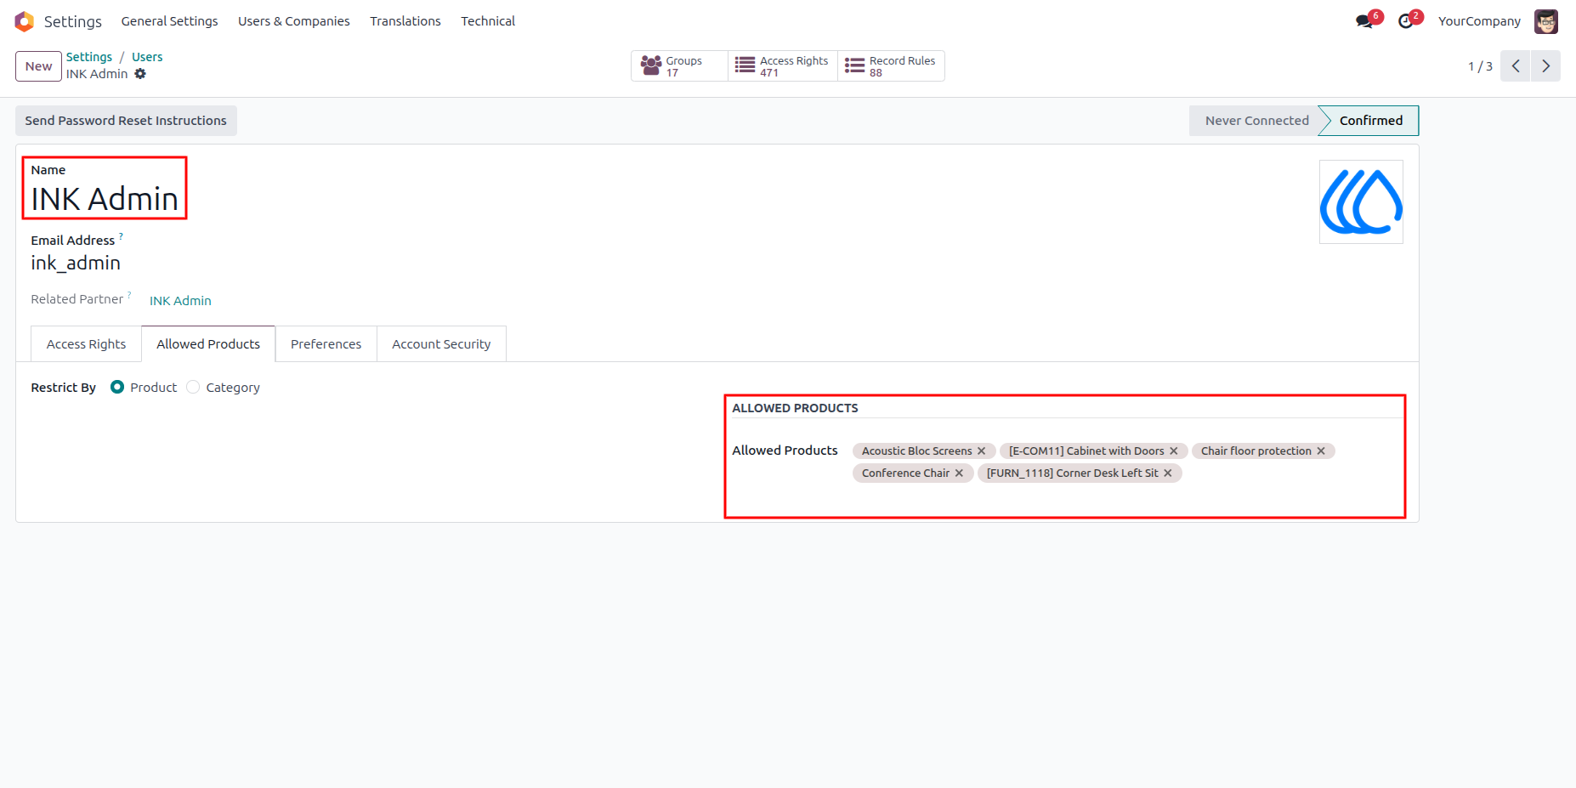
Task: Open the activities clock icon
Action: 1406,21
